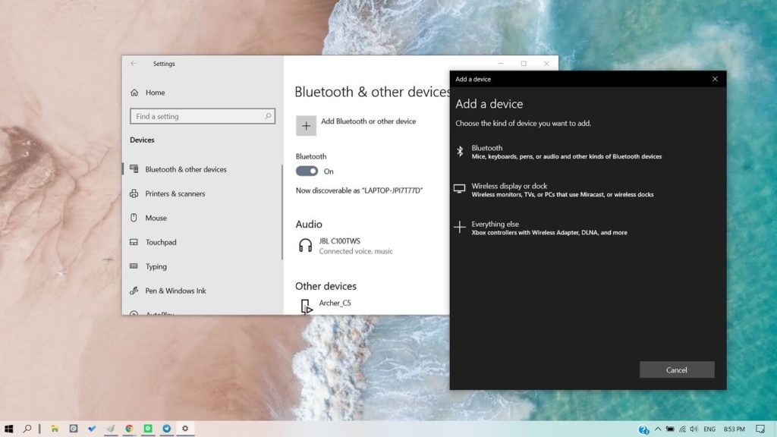This screenshot has width=777, height=437.
Task: Select the Wireless display or dock monitor icon
Action: click(x=459, y=189)
